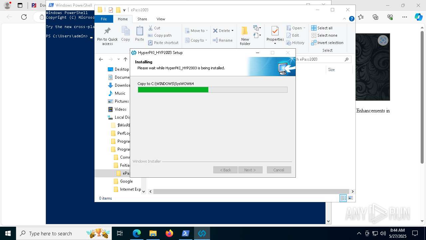Click Select all in ribbon
Screen dimensions: 426x240
(322, 28)
